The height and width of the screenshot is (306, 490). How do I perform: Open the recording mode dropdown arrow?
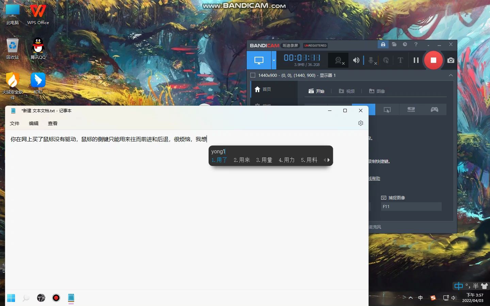tap(274, 60)
